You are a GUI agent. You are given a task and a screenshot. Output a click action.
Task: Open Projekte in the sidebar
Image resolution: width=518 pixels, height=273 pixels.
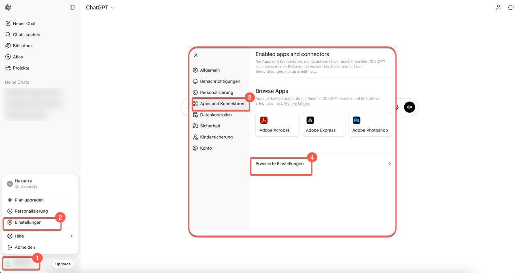[x=40, y=68]
